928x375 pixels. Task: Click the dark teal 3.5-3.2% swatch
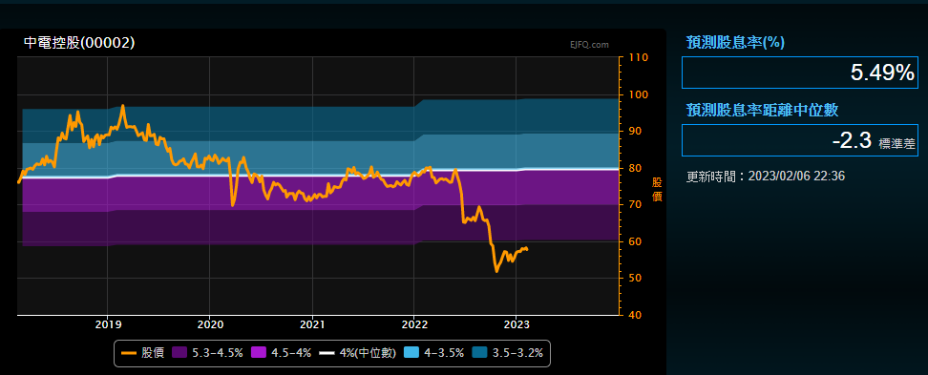479,353
